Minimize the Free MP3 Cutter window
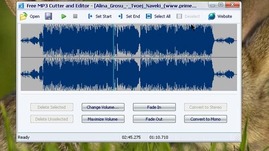The image size is (269, 151). [x=213, y=5]
